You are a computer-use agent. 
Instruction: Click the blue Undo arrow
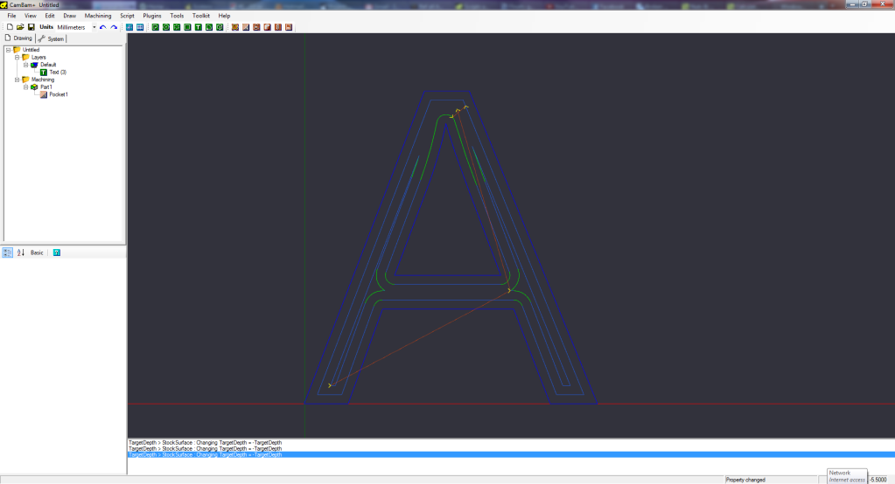(102, 27)
